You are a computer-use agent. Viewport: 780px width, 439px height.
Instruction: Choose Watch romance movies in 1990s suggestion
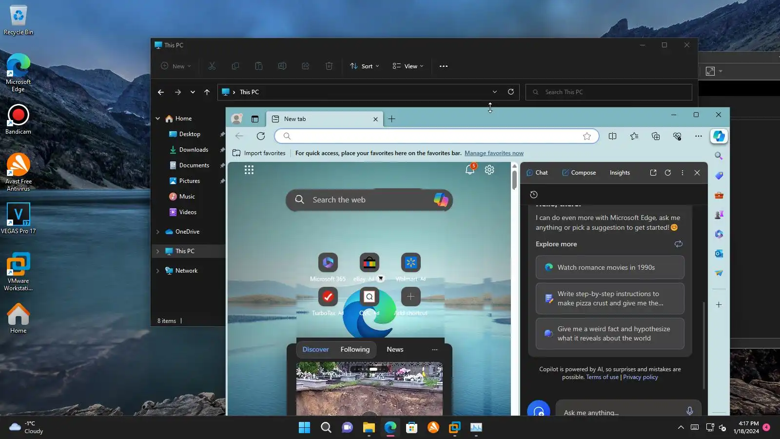[610, 267]
